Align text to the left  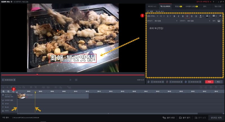click(x=187, y=16)
